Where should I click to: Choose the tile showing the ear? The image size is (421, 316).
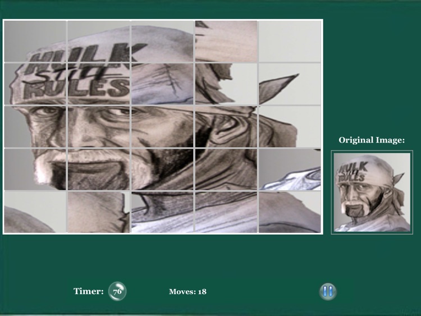[x=226, y=126]
